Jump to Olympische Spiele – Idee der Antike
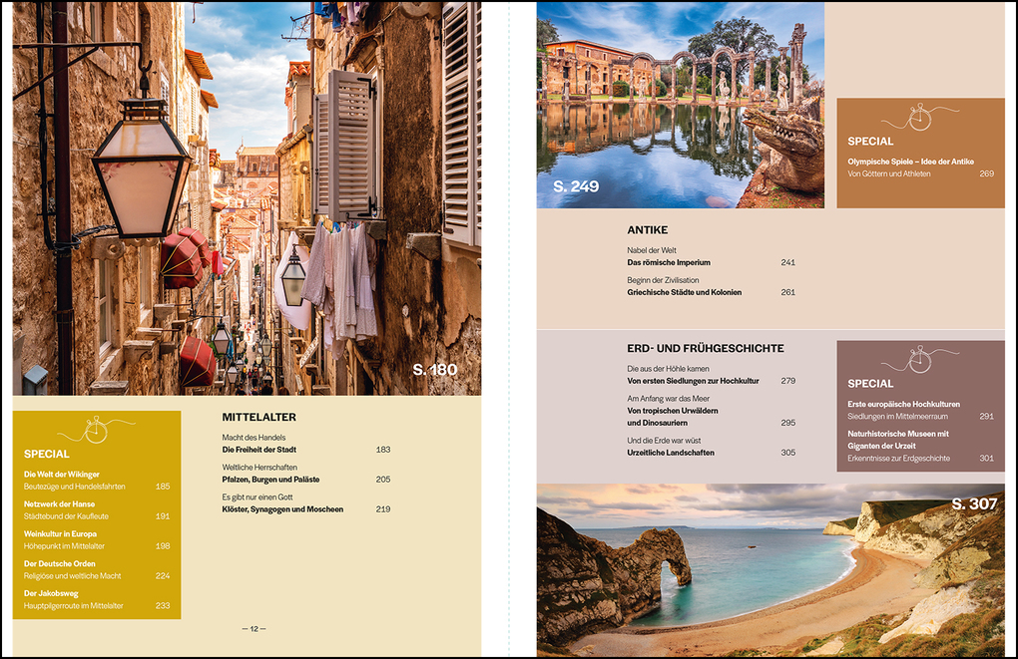Viewport: 1018px width, 659px height. [x=910, y=161]
